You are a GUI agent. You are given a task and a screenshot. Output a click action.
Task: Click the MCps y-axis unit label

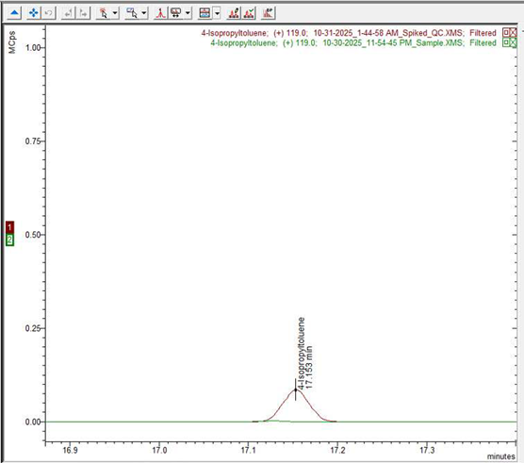pyautogui.click(x=12, y=42)
